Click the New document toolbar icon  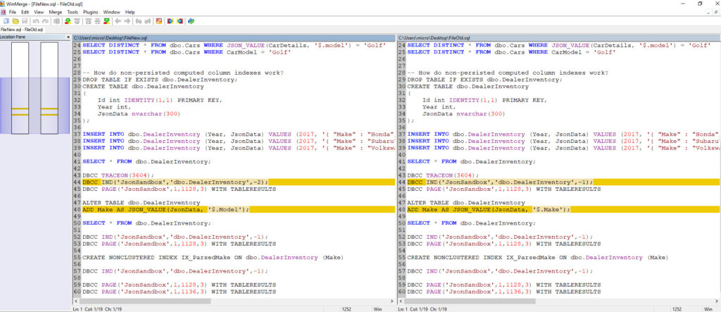(x=6, y=21)
